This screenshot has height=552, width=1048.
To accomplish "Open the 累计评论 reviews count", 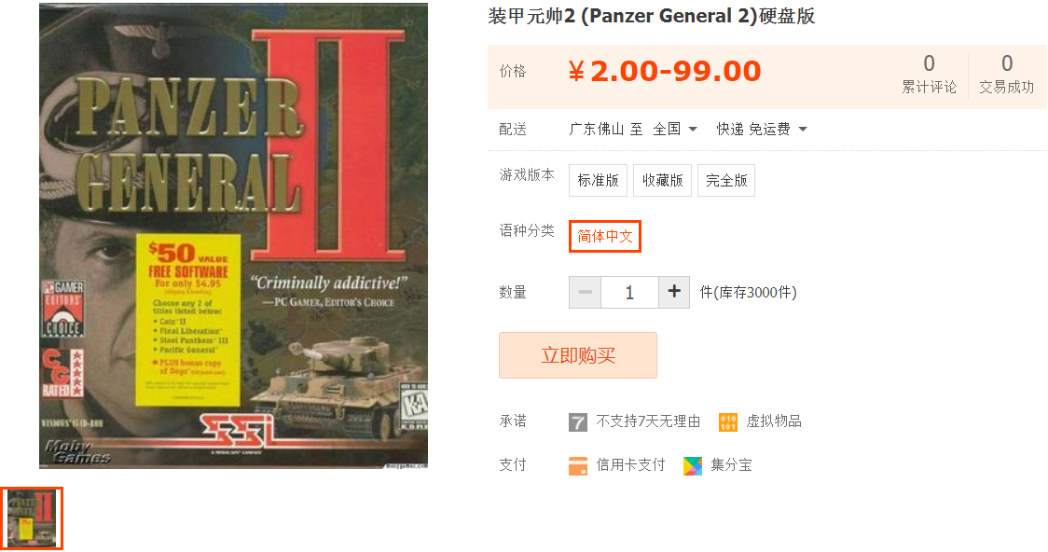I will click(x=929, y=75).
